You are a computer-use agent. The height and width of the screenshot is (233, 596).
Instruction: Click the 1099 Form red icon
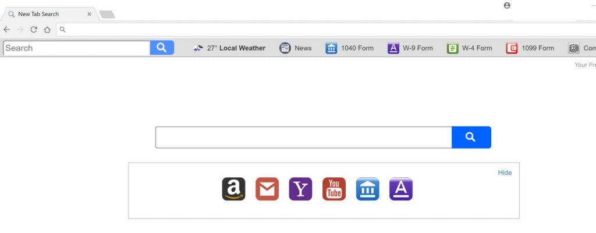(512, 48)
